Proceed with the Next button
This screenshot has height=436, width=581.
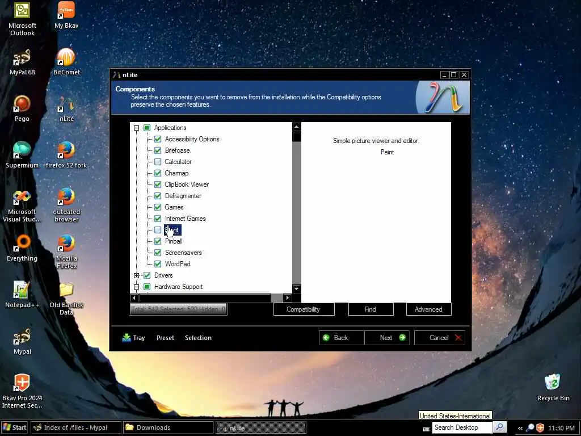(x=387, y=338)
